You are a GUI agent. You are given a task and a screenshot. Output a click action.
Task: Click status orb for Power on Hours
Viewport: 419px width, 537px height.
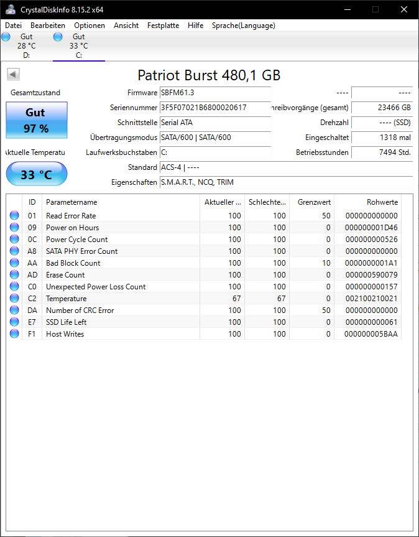(14, 227)
